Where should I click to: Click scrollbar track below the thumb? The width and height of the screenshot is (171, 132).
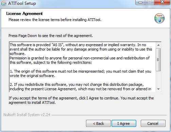coord(158,79)
